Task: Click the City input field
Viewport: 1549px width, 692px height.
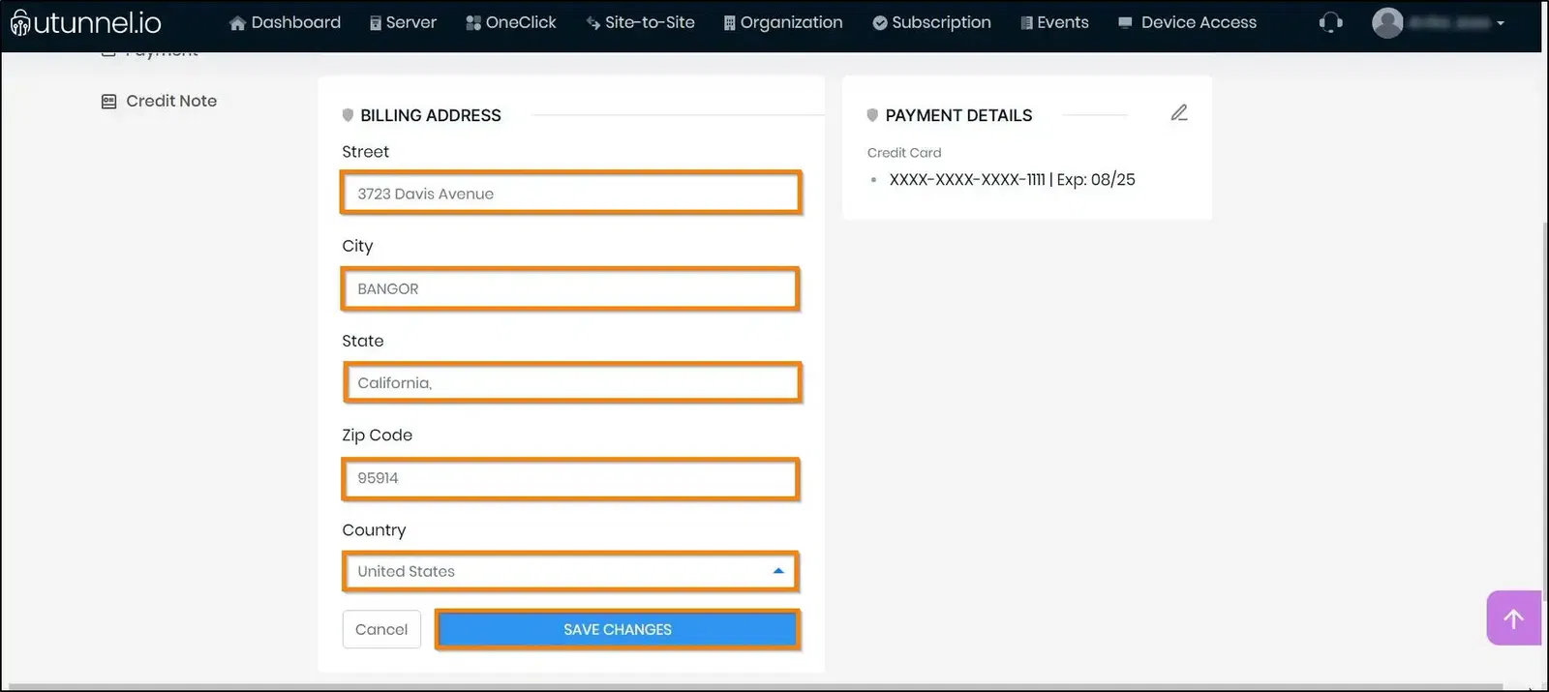Action: point(570,288)
